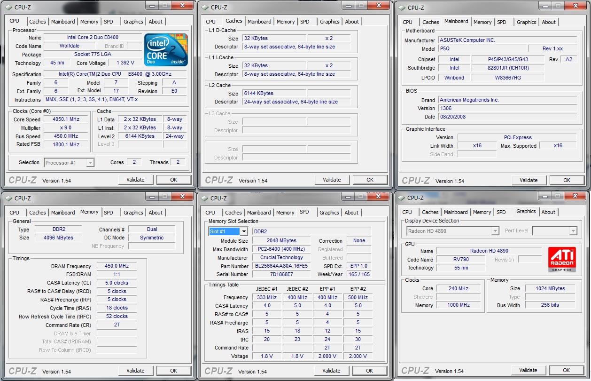
Task: Click CPU-Z title icon in SPD window
Action: click(204, 198)
